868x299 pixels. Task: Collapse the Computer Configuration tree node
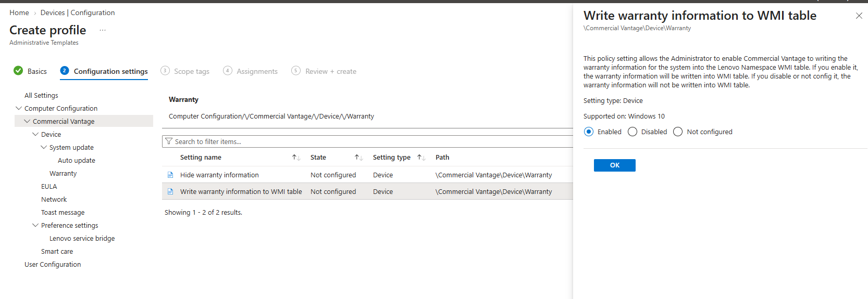coord(19,108)
